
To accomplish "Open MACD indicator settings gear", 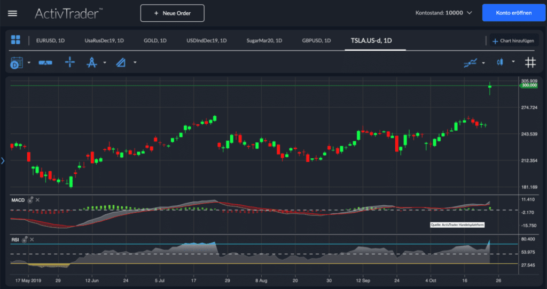I will [x=30, y=200].
